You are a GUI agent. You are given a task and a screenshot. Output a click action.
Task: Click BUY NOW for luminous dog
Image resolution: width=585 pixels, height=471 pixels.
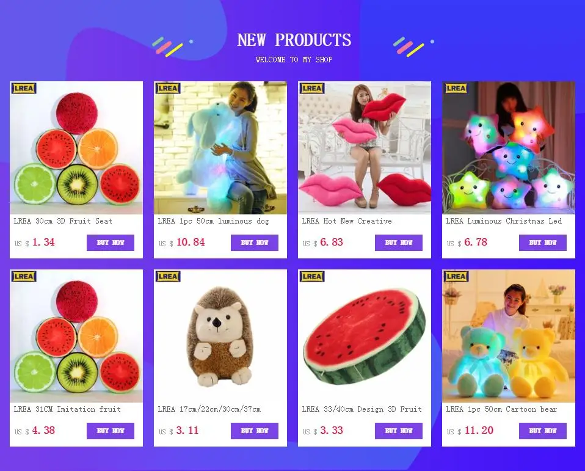click(255, 243)
